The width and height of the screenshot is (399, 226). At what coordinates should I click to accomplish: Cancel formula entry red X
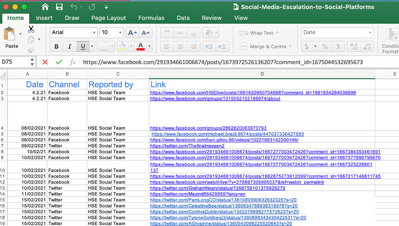click(x=45, y=62)
